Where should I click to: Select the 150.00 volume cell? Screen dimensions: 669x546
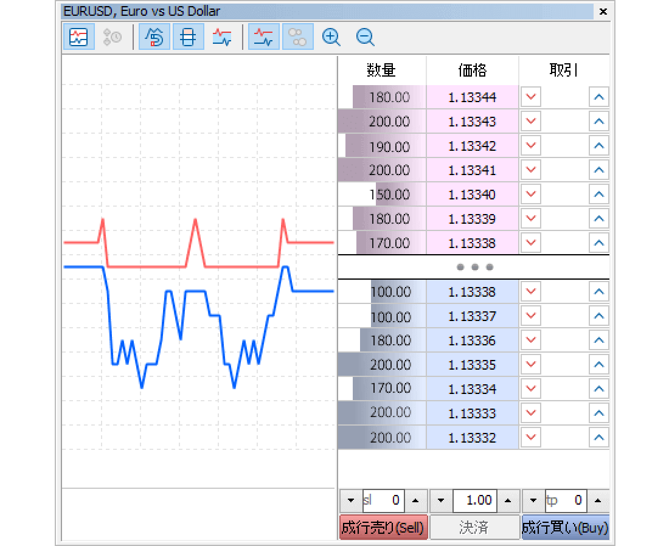[x=382, y=195]
